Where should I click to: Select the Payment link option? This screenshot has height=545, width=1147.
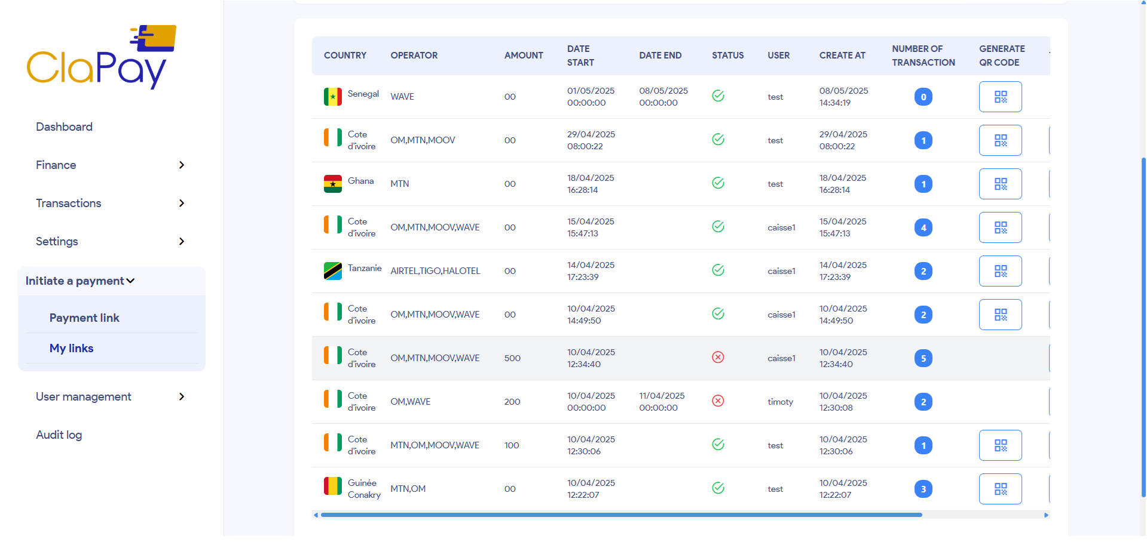[84, 318]
